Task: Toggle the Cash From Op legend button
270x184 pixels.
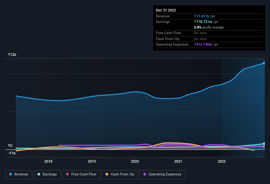Action: click(x=120, y=174)
